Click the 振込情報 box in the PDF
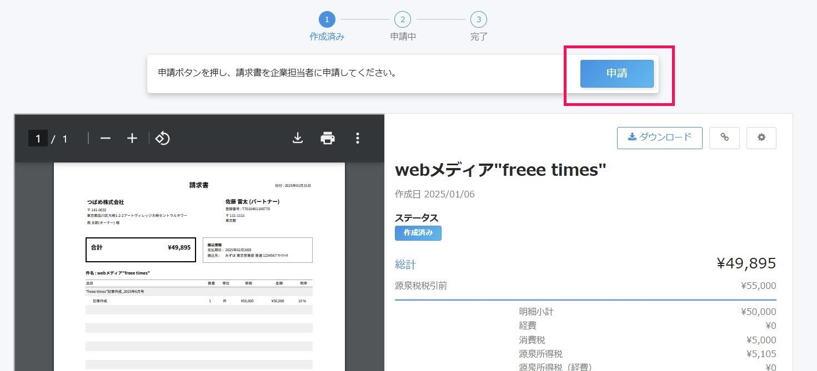 [258, 250]
